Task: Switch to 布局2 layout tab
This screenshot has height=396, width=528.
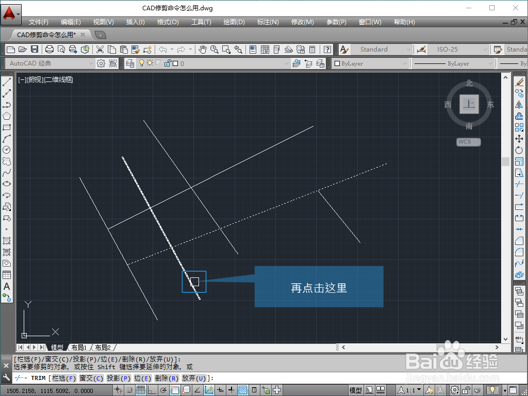Action: (x=103, y=348)
